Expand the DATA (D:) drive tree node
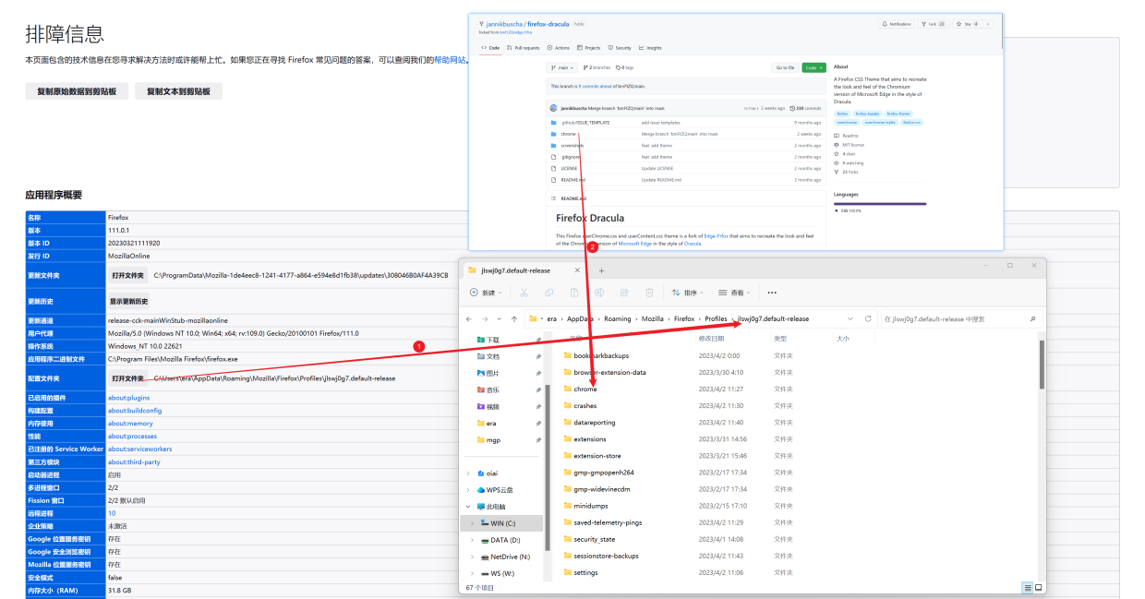Screen dimensions: 1145x599 click(469, 540)
